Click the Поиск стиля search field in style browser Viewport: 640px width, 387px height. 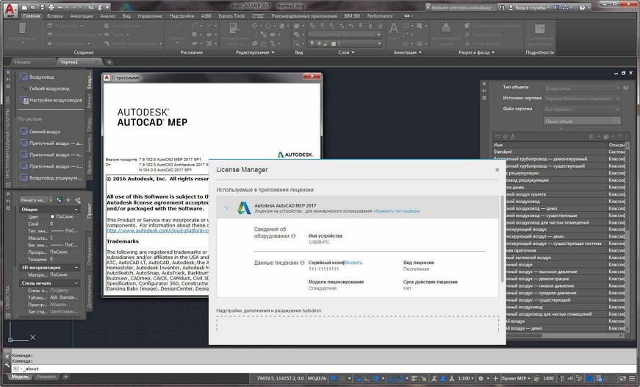[583, 121]
